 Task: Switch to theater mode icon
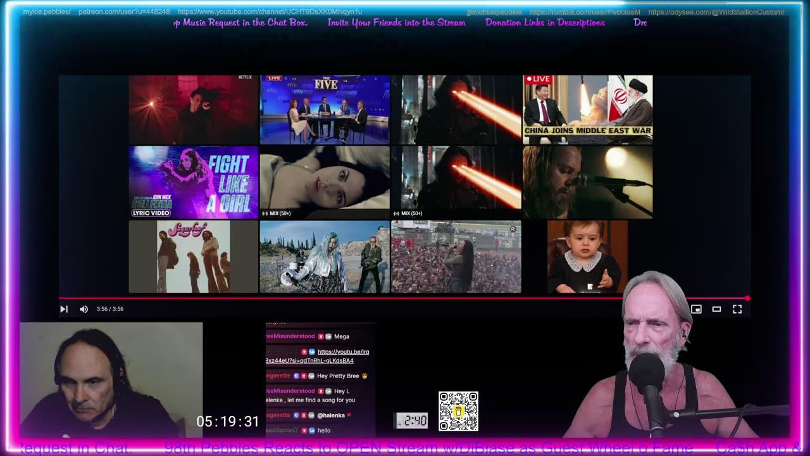pos(716,309)
